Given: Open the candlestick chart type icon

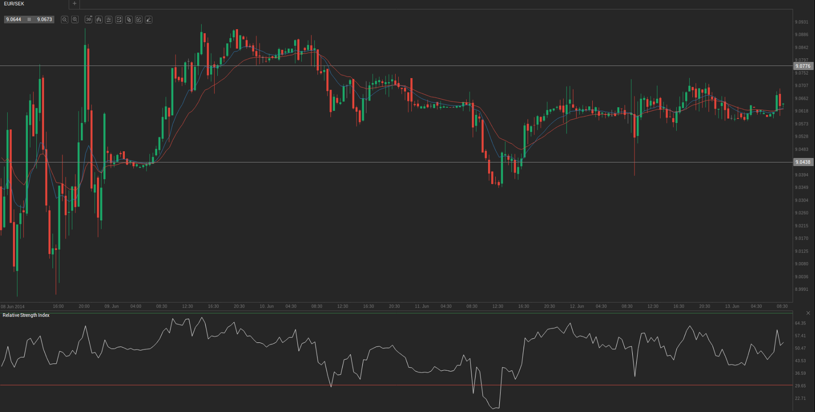Looking at the screenshot, I should point(99,20).
